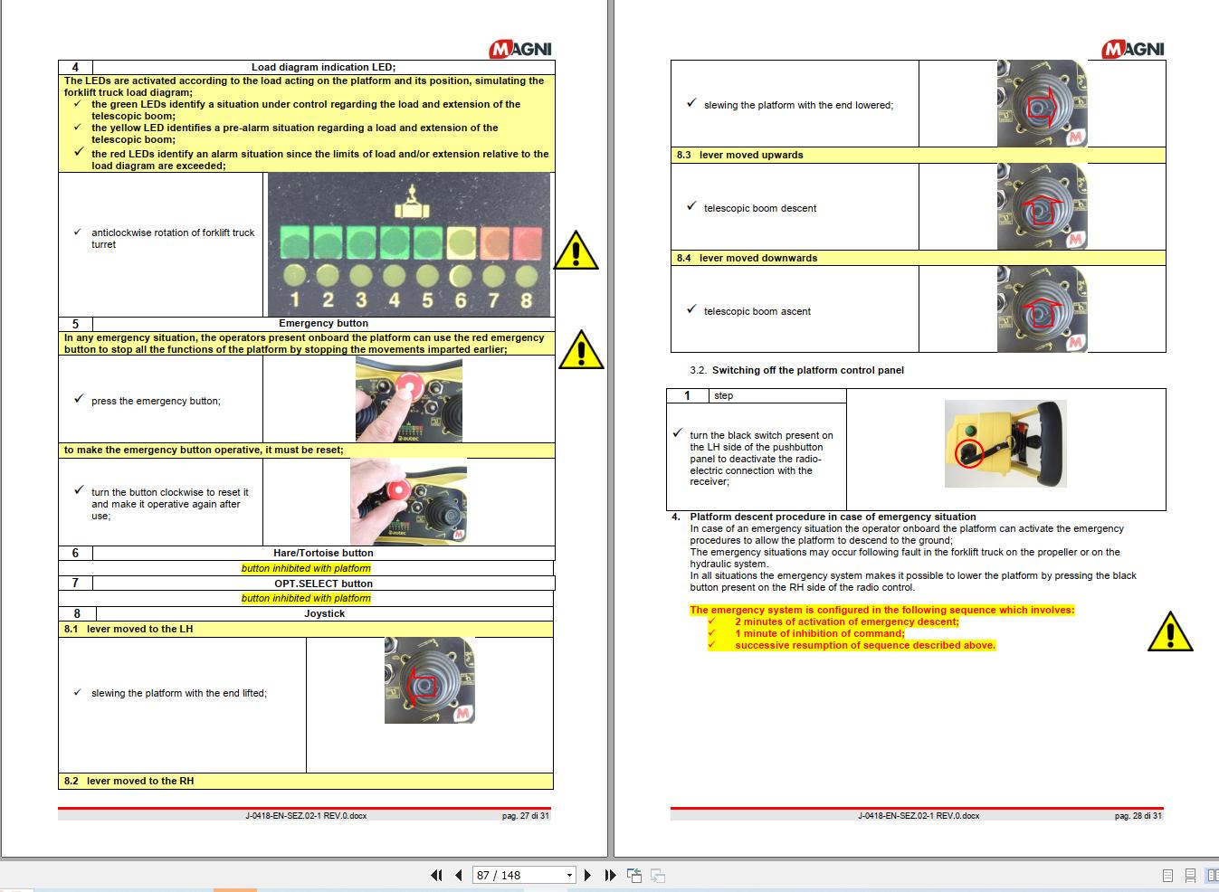Click 'anticlockwise rotation of forklift truck turret'
The width and height of the screenshot is (1219, 892).
[173, 238]
